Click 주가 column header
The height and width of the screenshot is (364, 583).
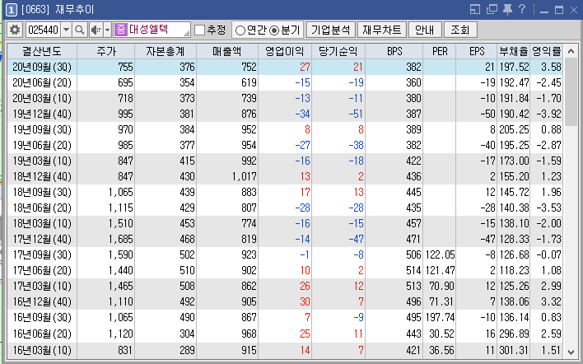[106, 51]
